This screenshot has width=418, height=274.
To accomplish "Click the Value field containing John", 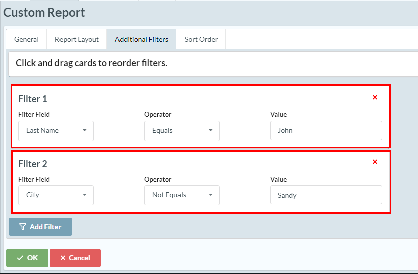I will tap(326, 131).
